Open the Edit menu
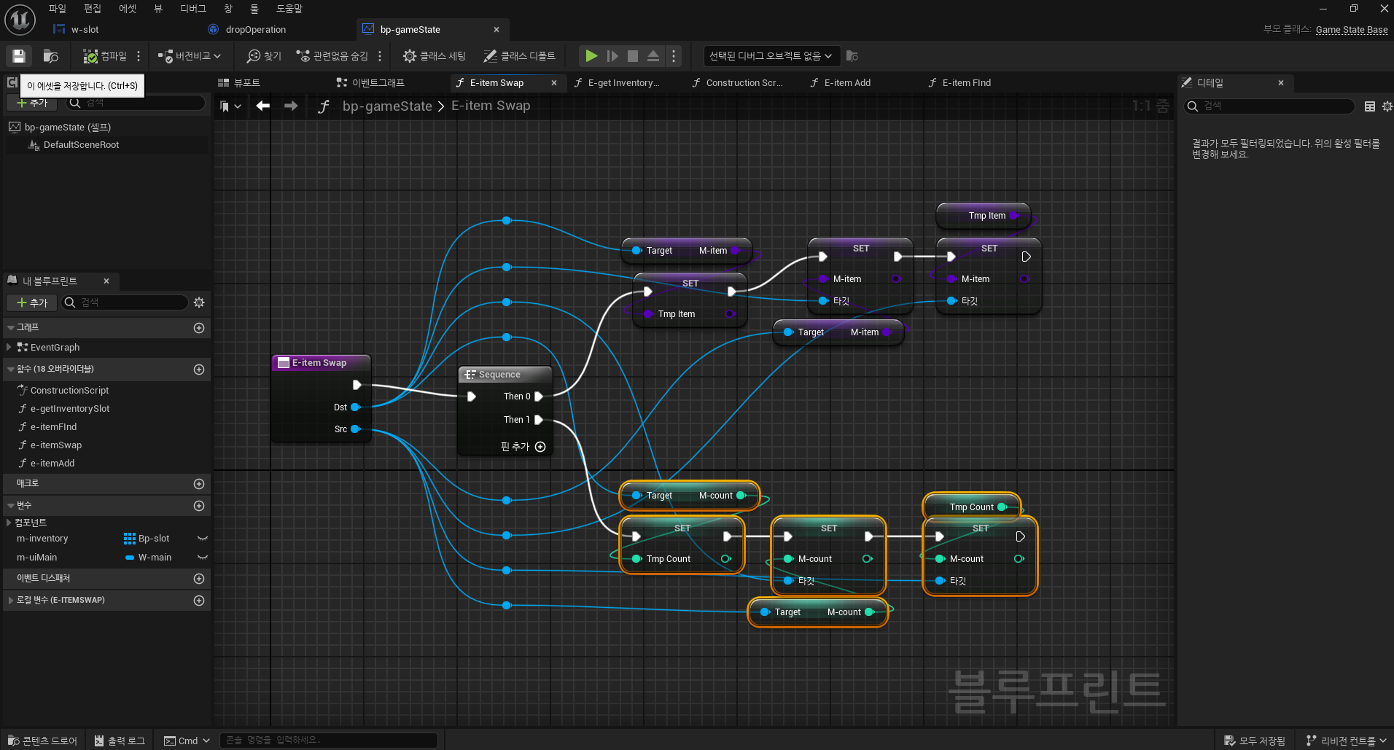The height and width of the screenshot is (750, 1394). (x=93, y=9)
